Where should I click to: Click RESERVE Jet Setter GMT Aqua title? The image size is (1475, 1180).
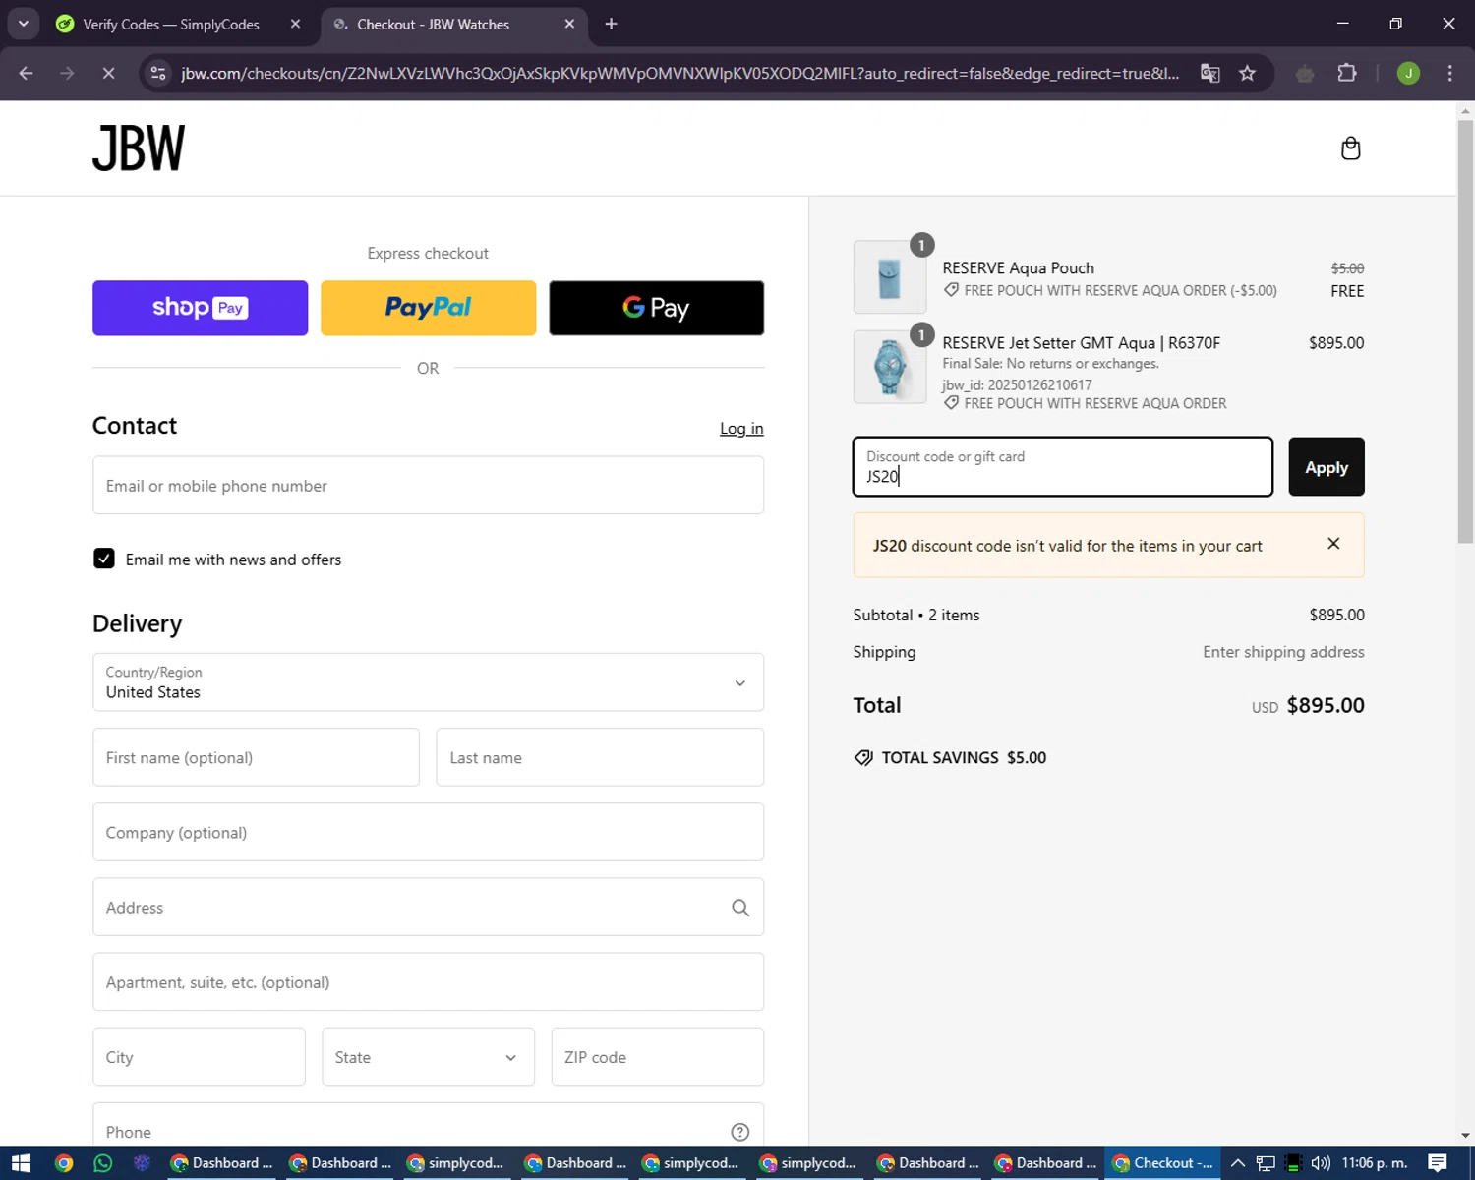(x=1081, y=343)
